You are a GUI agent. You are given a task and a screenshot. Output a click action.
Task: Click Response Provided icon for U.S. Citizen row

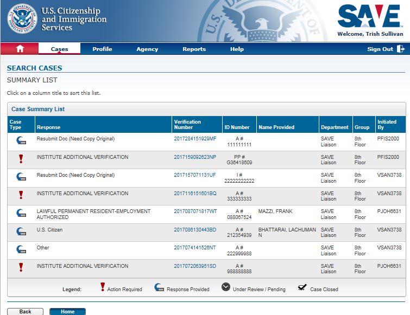(21, 232)
